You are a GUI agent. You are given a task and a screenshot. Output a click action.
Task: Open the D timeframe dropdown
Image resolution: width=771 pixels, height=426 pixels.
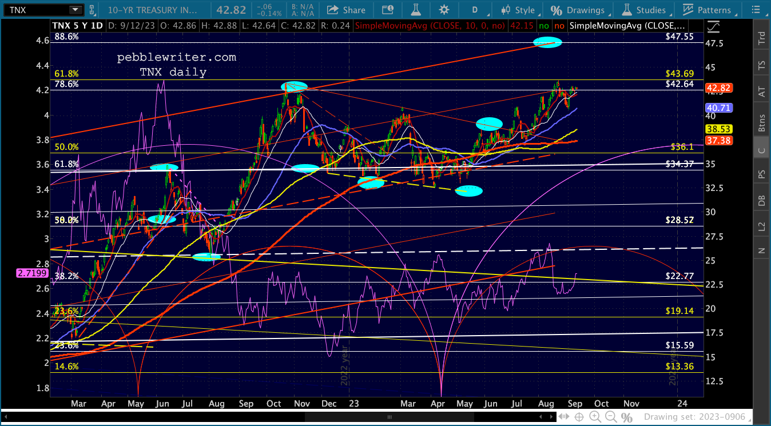click(x=475, y=10)
